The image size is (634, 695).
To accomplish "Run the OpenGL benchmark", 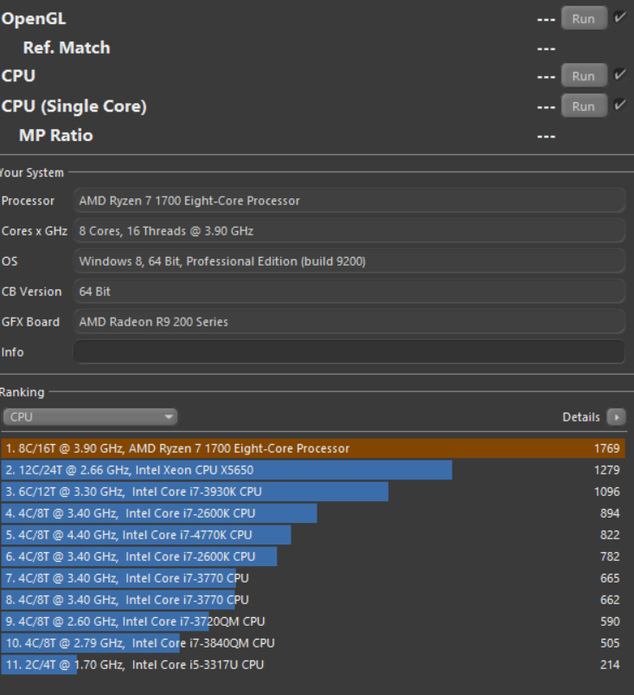I will tap(584, 19).
